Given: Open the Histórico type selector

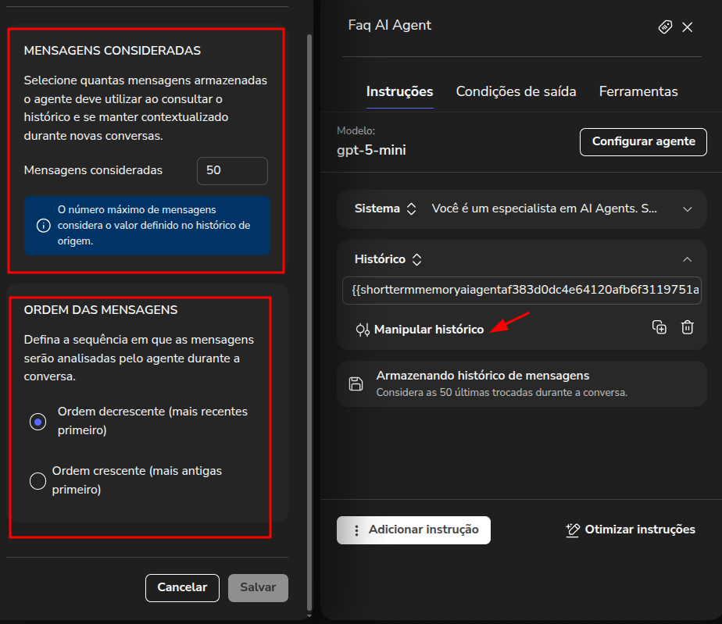Looking at the screenshot, I should point(417,259).
